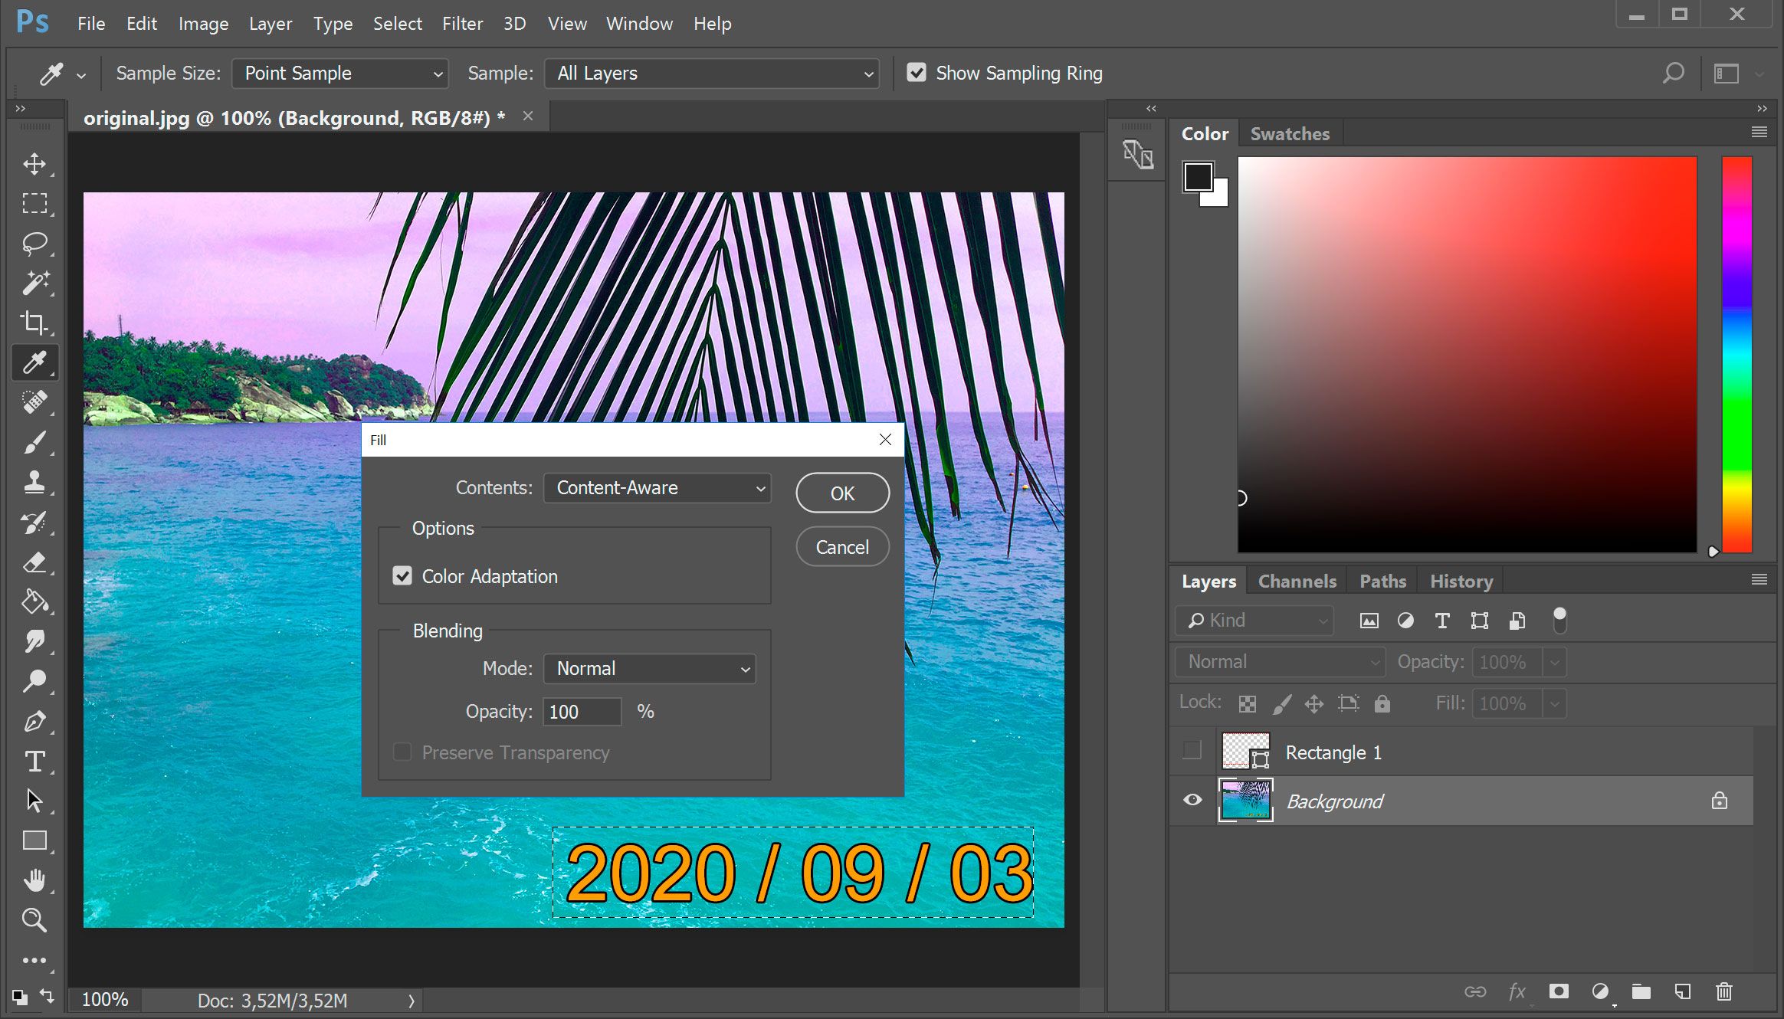Image resolution: width=1784 pixels, height=1019 pixels.
Task: Click Cancel to dismiss Fill dialog
Action: (841, 546)
